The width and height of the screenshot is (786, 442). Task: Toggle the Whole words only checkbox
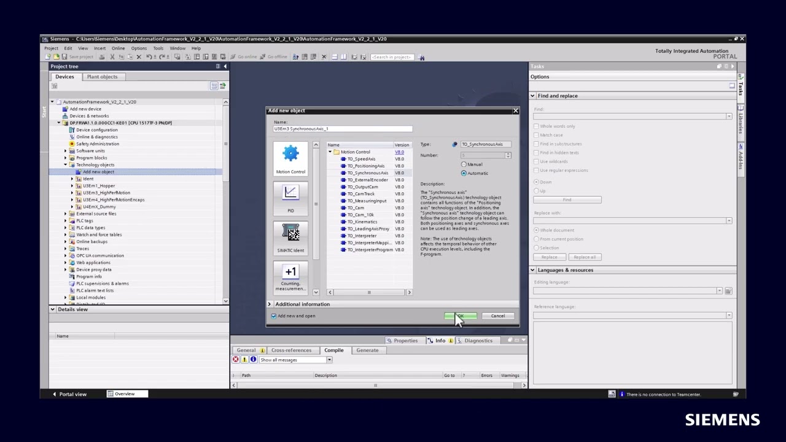[x=536, y=126]
